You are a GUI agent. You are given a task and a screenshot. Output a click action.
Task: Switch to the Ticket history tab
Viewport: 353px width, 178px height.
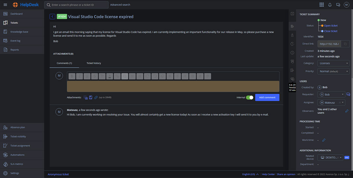(94, 63)
